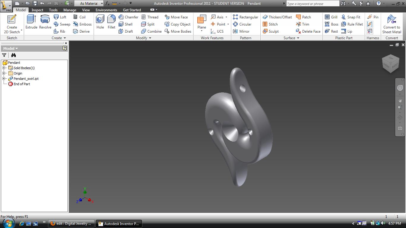The width and height of the screenshot is (406, 228).
Task: Add a Grill plastic feature
Action: coord(331,17)
